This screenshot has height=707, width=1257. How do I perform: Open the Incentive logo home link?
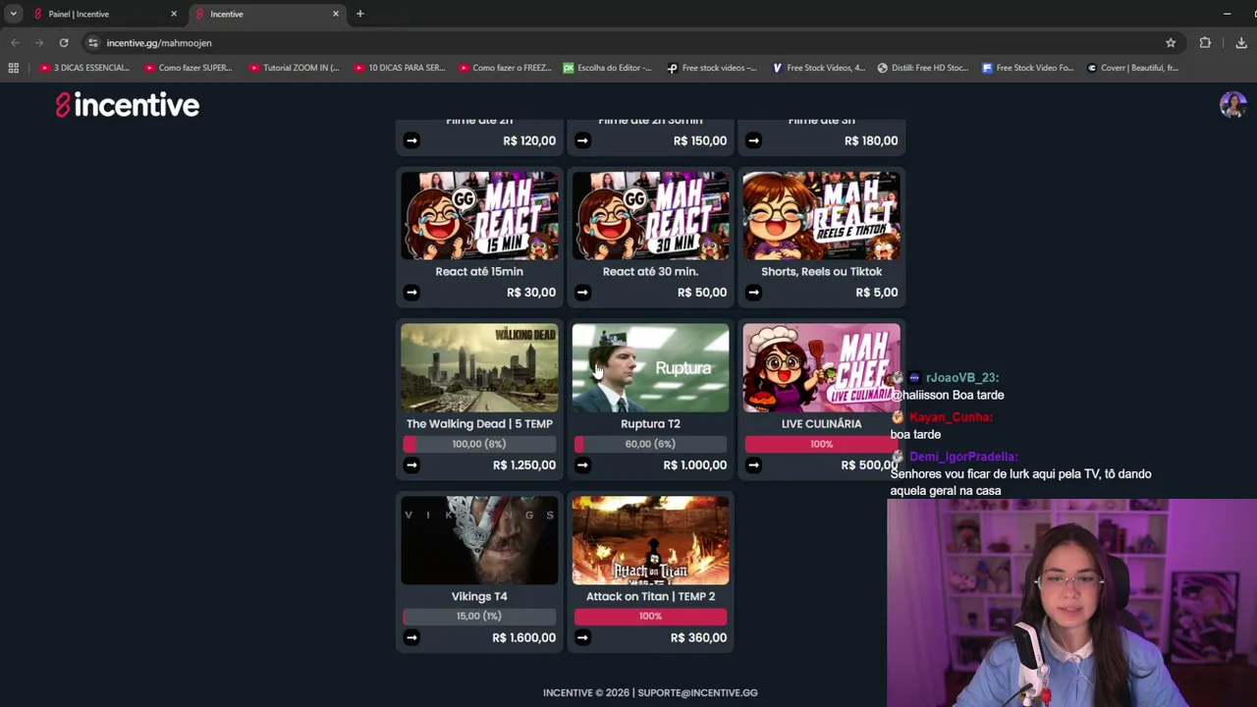point(127,105)
